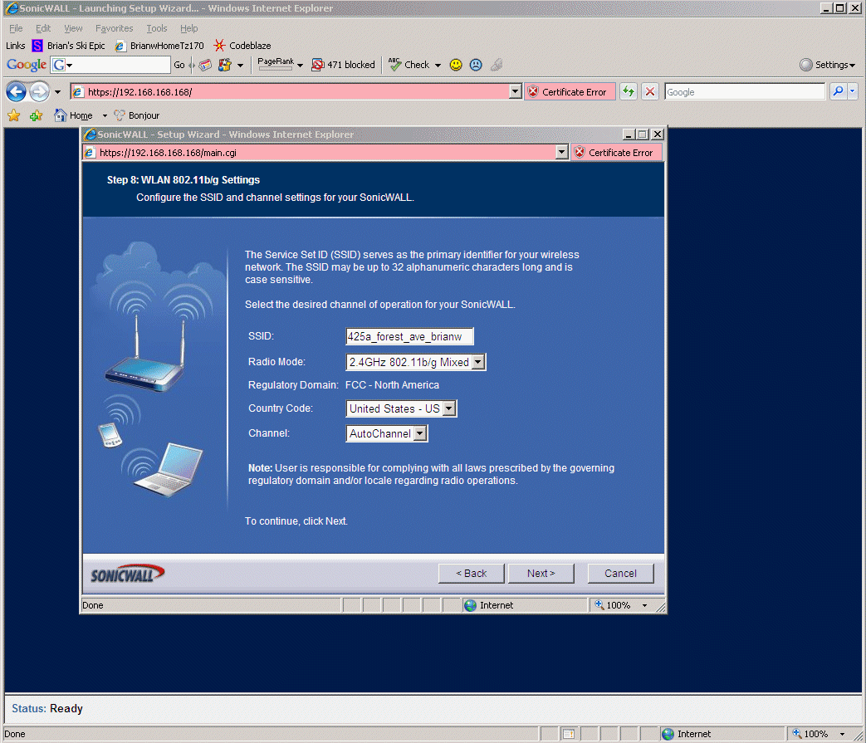Click the Check dropdown arrow
This screenshot has width=866, height=743.
click(438, 65)
